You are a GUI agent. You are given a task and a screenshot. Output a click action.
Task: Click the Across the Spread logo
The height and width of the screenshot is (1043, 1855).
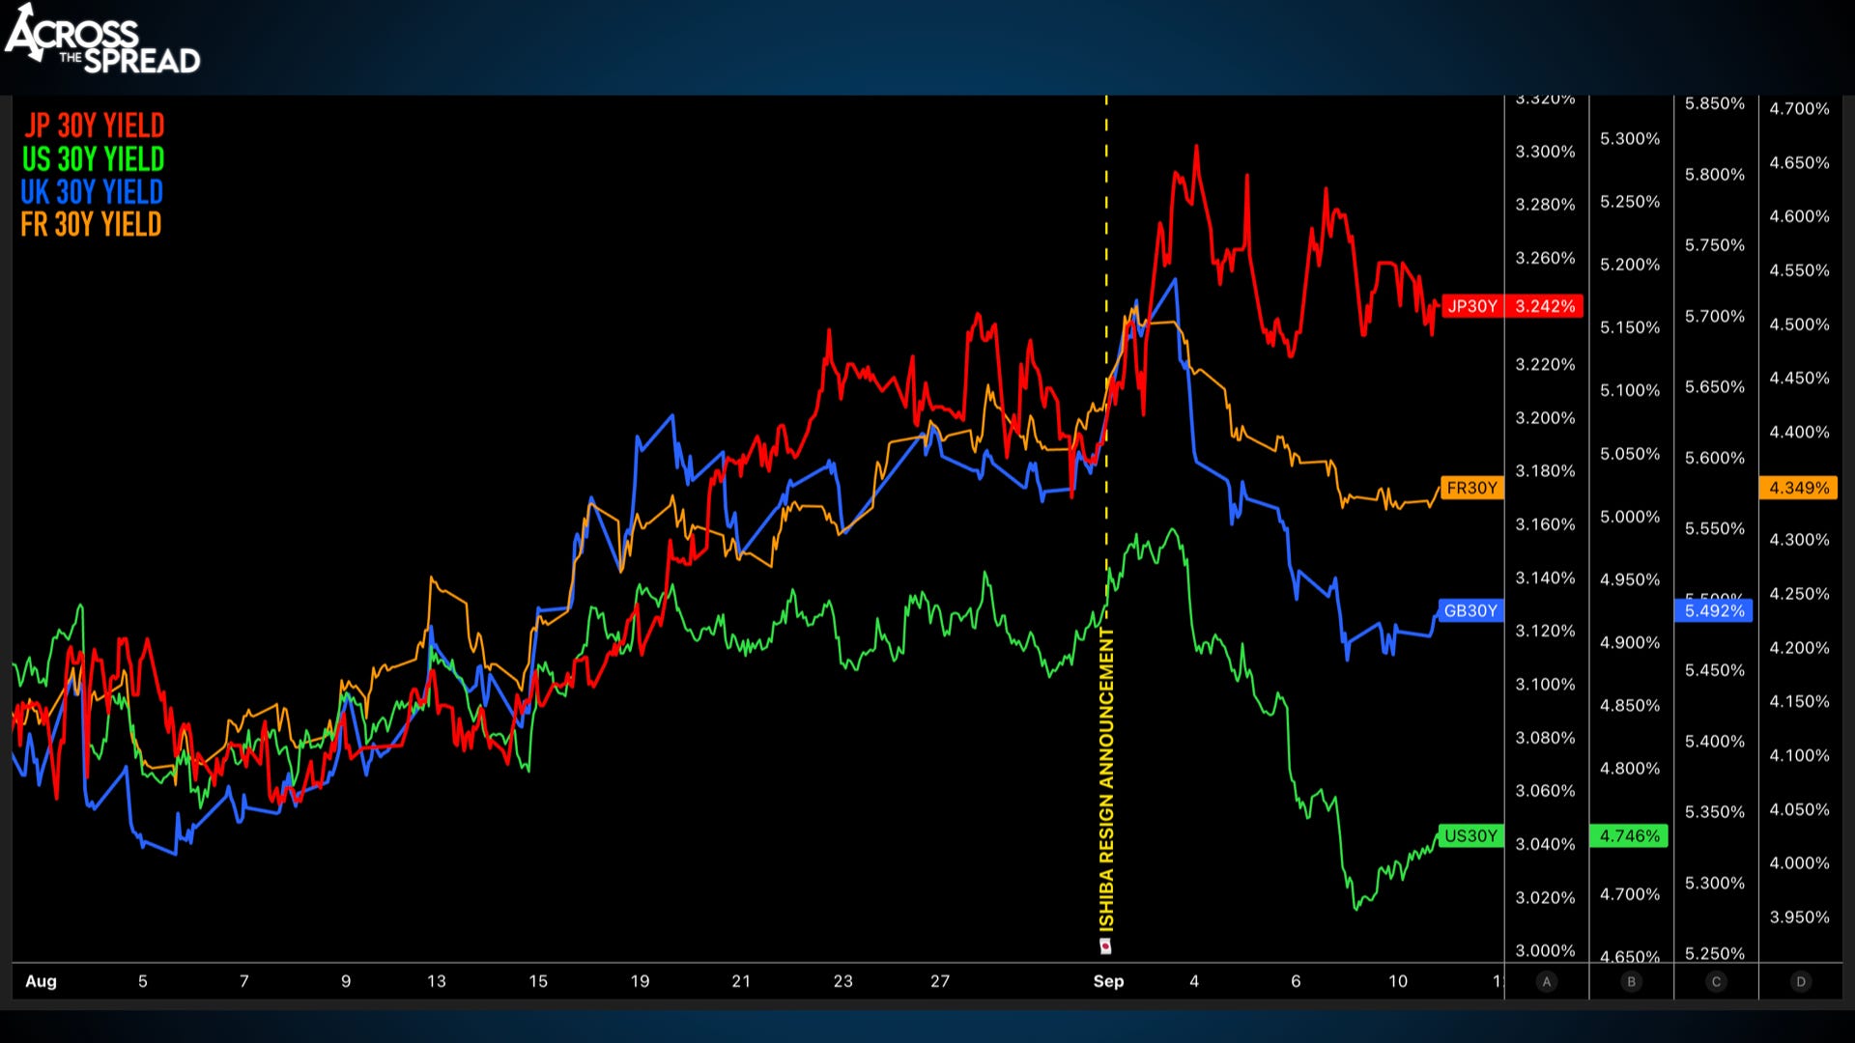tap(102, 41)
